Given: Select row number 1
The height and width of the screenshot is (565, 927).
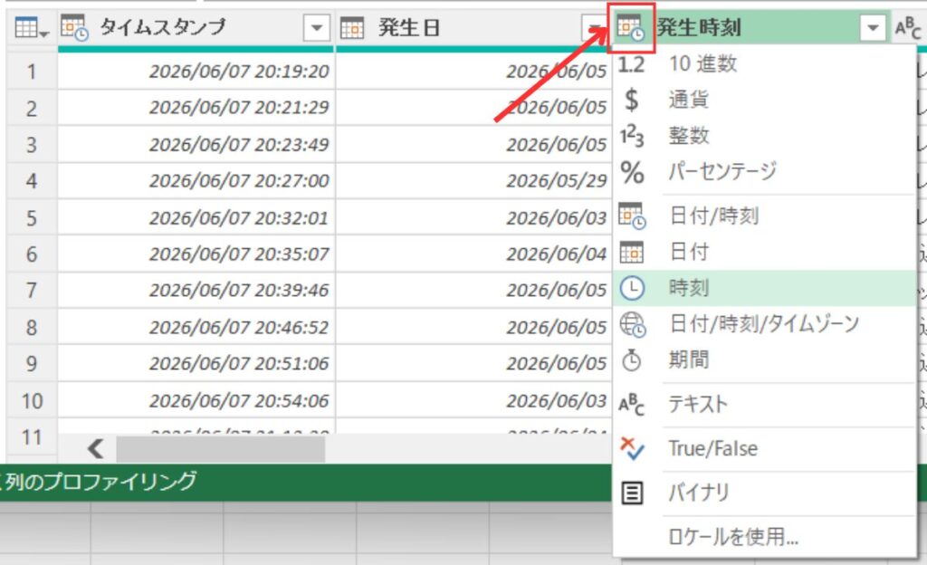Looking at the screenshot, I should 32,72.
